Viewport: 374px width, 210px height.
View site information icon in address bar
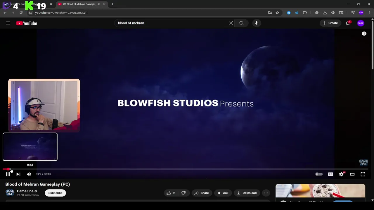point(31,13)
